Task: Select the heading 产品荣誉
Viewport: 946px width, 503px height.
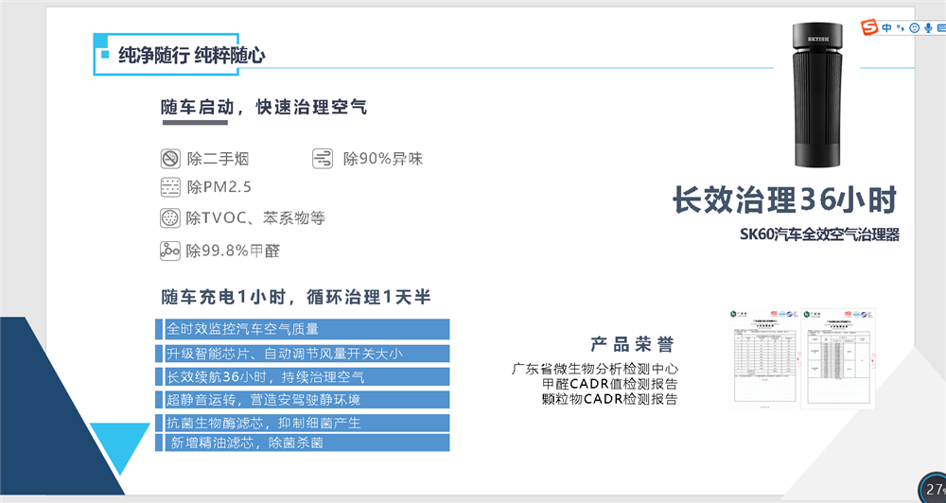Action: (632, 344)
